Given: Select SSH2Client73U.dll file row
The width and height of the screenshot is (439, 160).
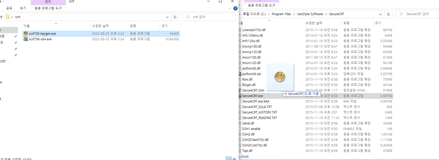Looking at the screenshot, I should (x=316, y=140).
